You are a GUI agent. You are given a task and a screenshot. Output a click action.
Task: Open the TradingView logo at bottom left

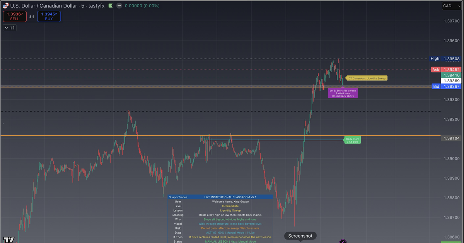(x=9, y=240)
